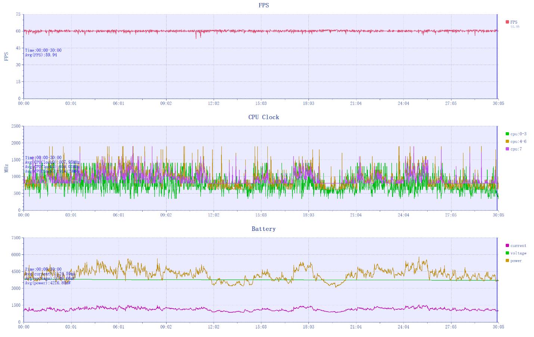Click the 09:02 x-axis label under Battery chart
Image resolution: width=534 pixels, height=337 pixels.
click(x=166, y=327)
